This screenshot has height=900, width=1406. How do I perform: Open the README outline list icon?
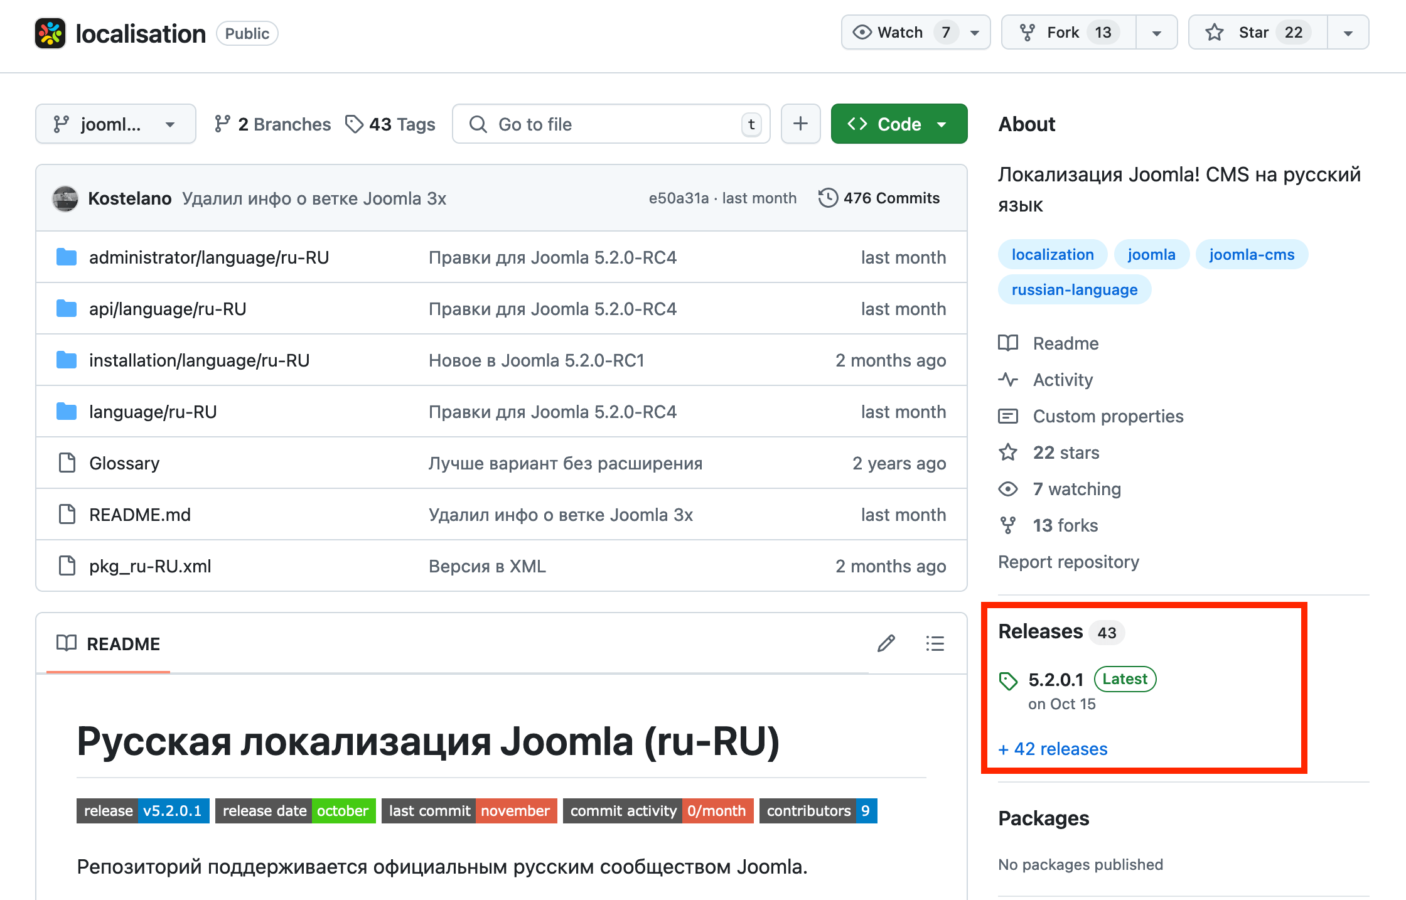pyautogui.click(x=935, y=643)
